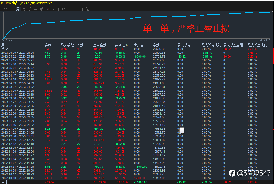This screenshot has width=274, height=184.
Task: Click the 最大浮盈比例 column header
Action: click(x=257, y=45)
